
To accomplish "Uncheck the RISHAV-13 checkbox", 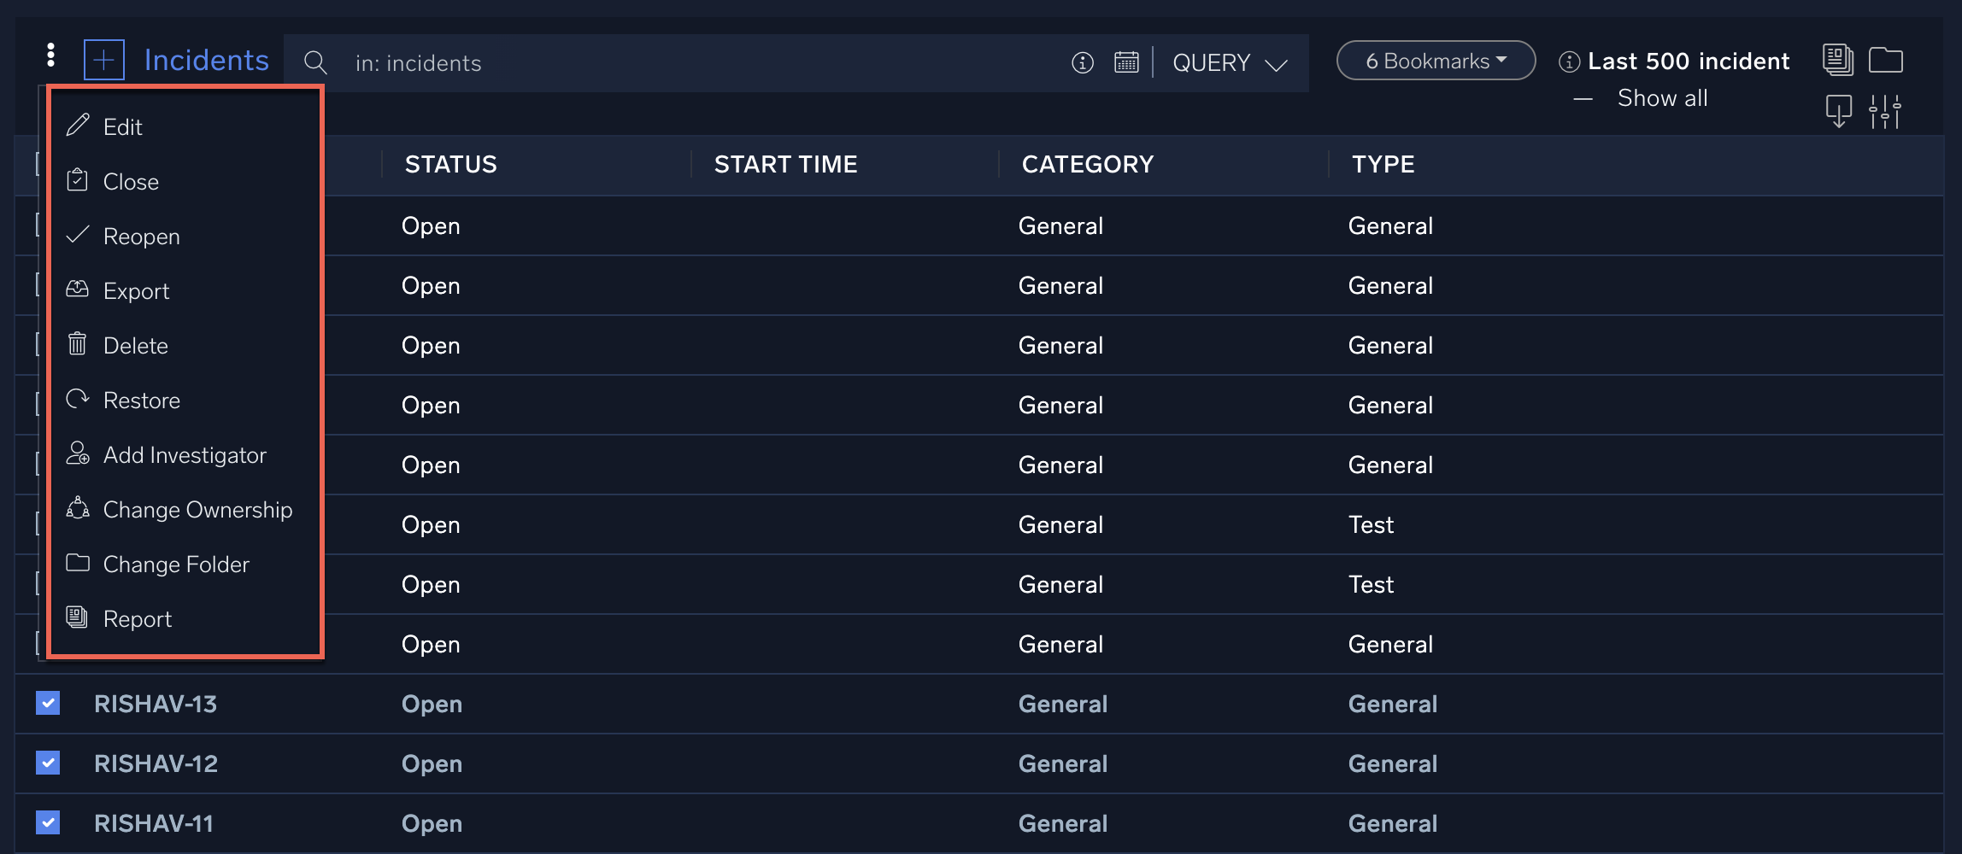I will (48, 703).
